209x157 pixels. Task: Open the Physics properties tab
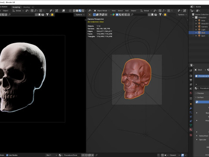(x=191, y=117)
